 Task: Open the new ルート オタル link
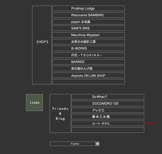pyautogui.click(x=101, y=123)
